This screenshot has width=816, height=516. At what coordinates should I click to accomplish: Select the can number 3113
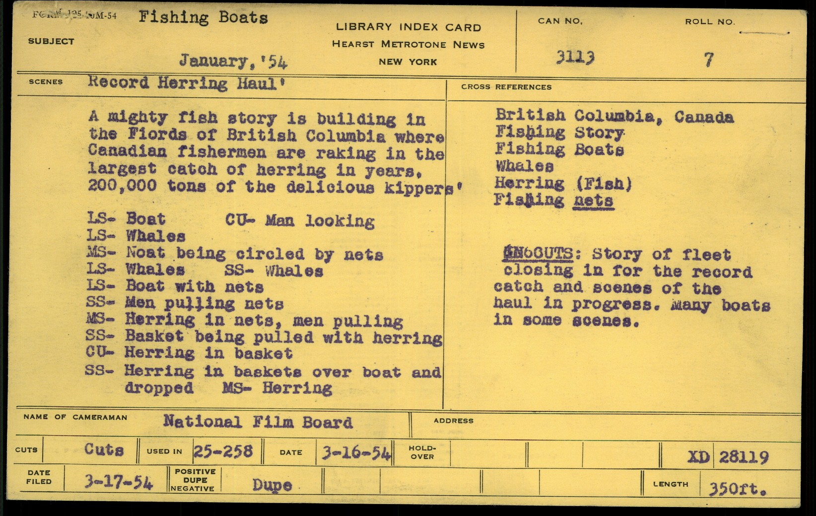coord(575,58)
